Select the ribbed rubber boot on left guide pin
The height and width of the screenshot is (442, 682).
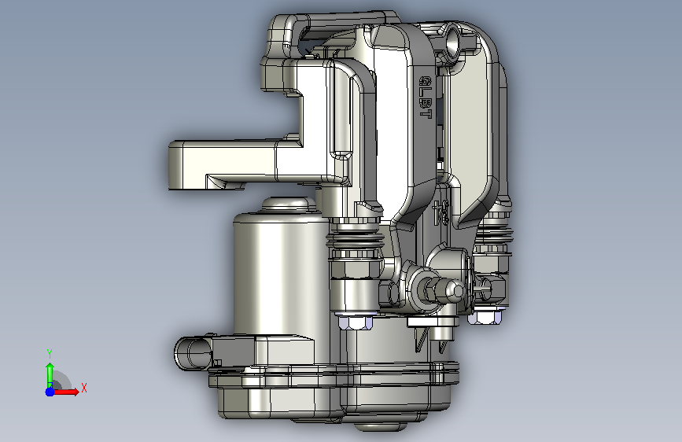click(356, 240)
